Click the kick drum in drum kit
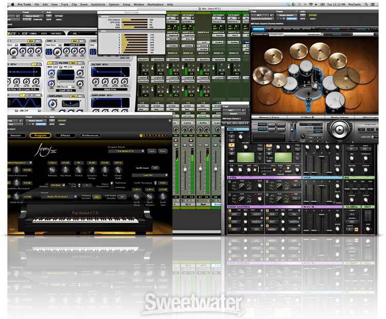The image size is (386, 319). pyautogui.click(x=308, y=94)
